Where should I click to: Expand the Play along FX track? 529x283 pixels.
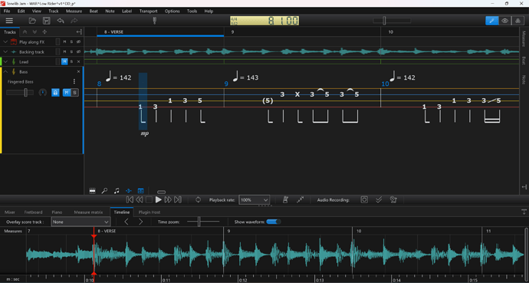coord(5,42)
